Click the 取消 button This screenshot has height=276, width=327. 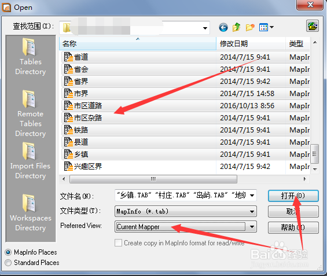(x=293, y=212)
